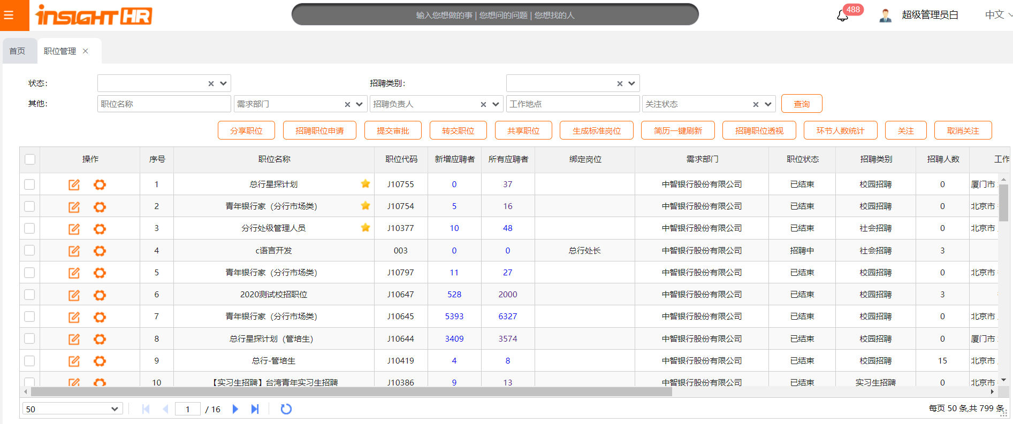
Task: Jump to the last page of results
Action: (x=255, y=409)
